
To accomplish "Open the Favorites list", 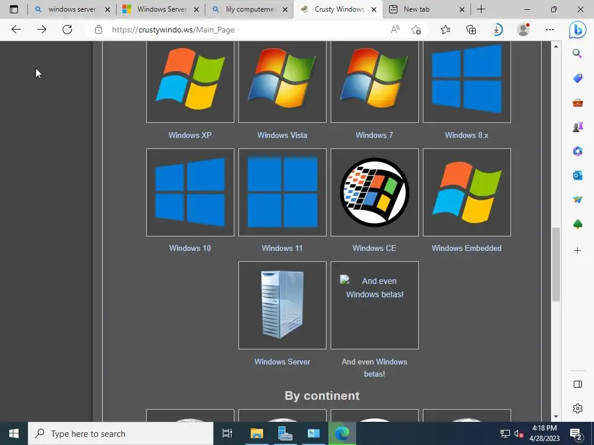I will click(445, 30).
